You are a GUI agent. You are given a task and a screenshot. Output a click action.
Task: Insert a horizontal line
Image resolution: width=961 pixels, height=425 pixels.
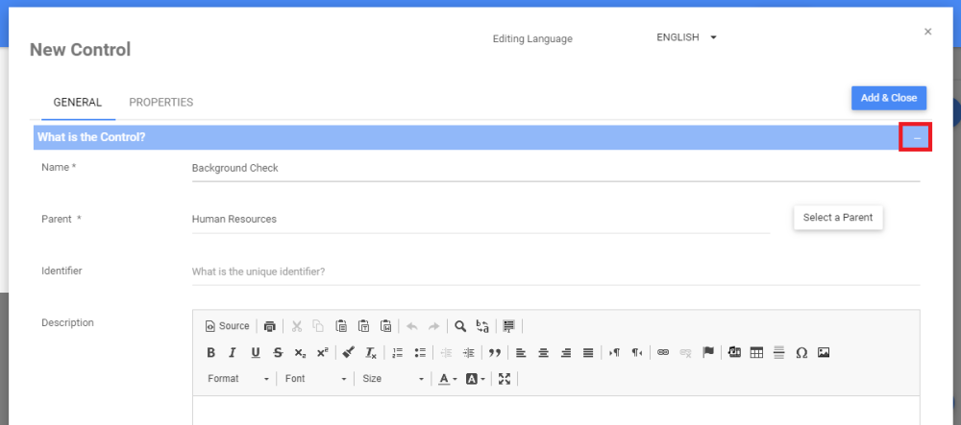pyautogui.click(x=779, y=352)
